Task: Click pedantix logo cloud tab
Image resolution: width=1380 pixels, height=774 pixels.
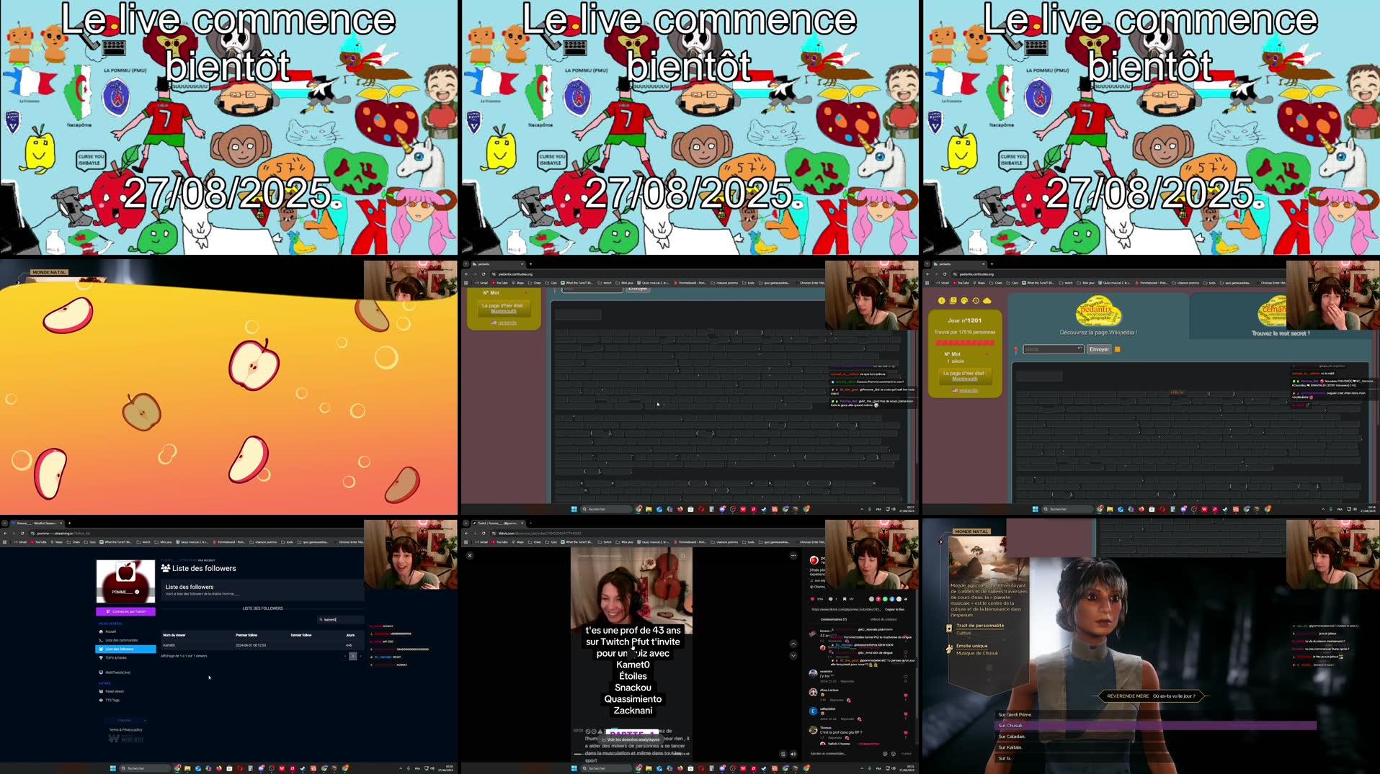Action: click(x=1098, y=311)
